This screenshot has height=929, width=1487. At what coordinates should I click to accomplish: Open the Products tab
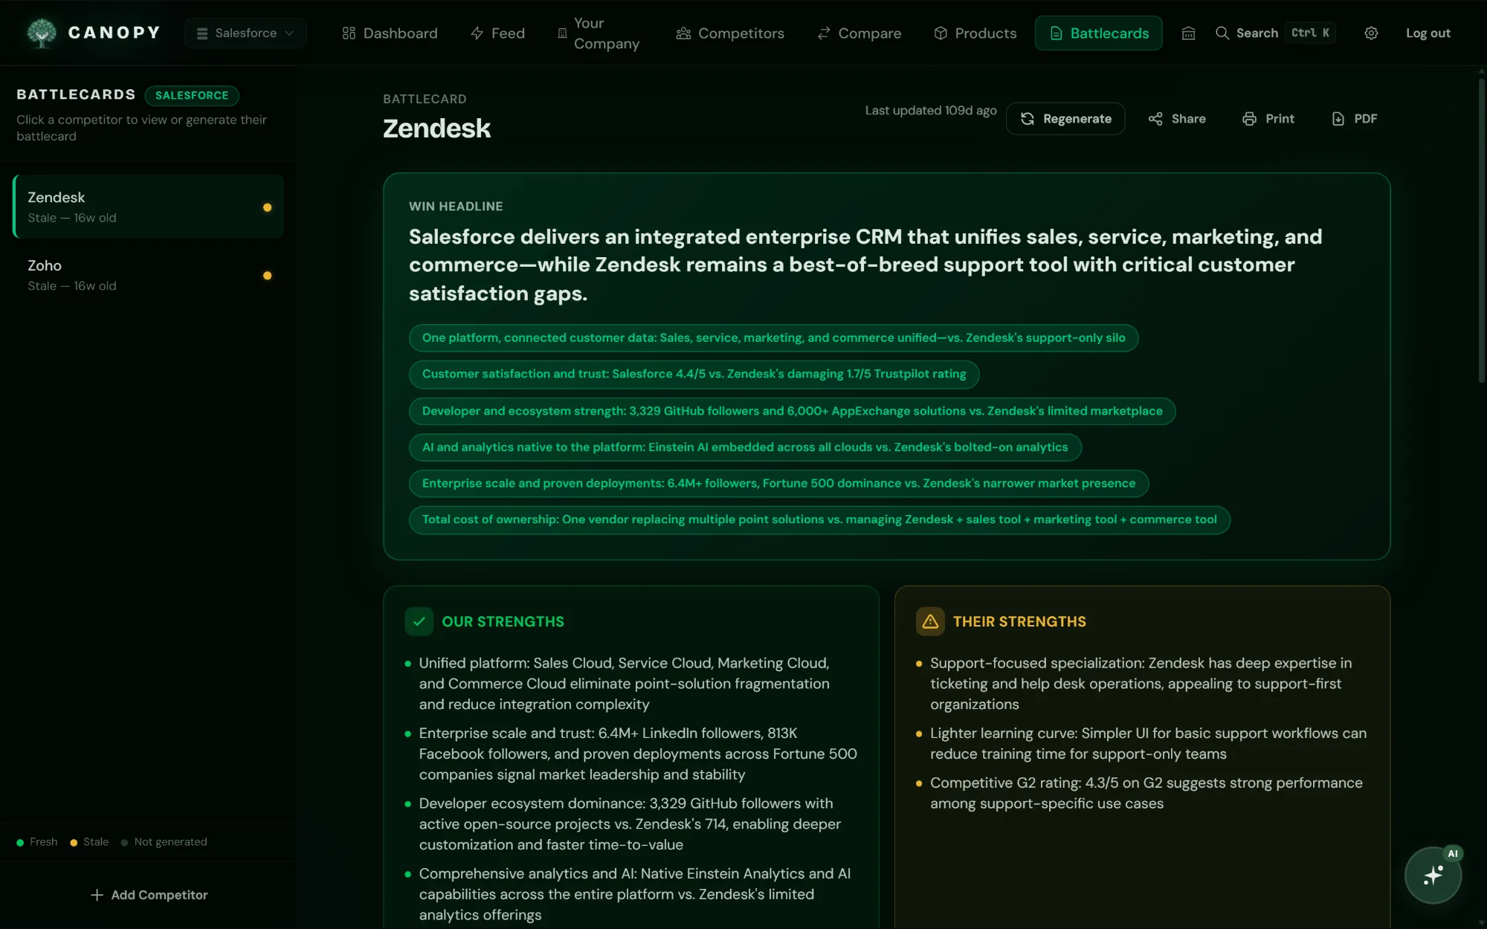[x=975, y=33]
